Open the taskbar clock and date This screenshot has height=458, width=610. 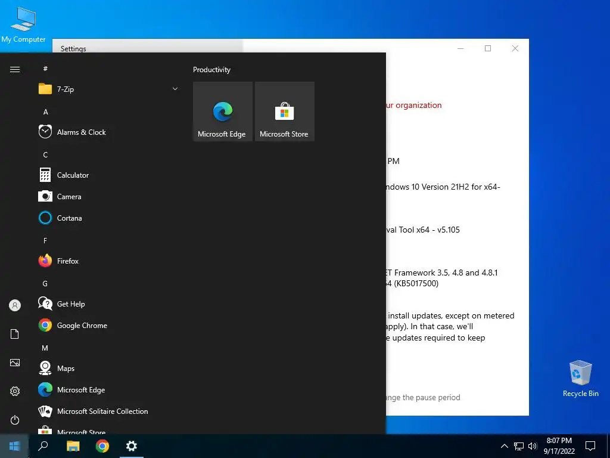pyautogui.click(x=559, y=446)
